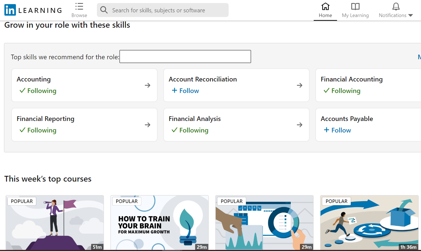This screenshot has height=251, width=421.
Task: Click the arrow on the Account Reconciliation card
Action: tap(299, 85)
